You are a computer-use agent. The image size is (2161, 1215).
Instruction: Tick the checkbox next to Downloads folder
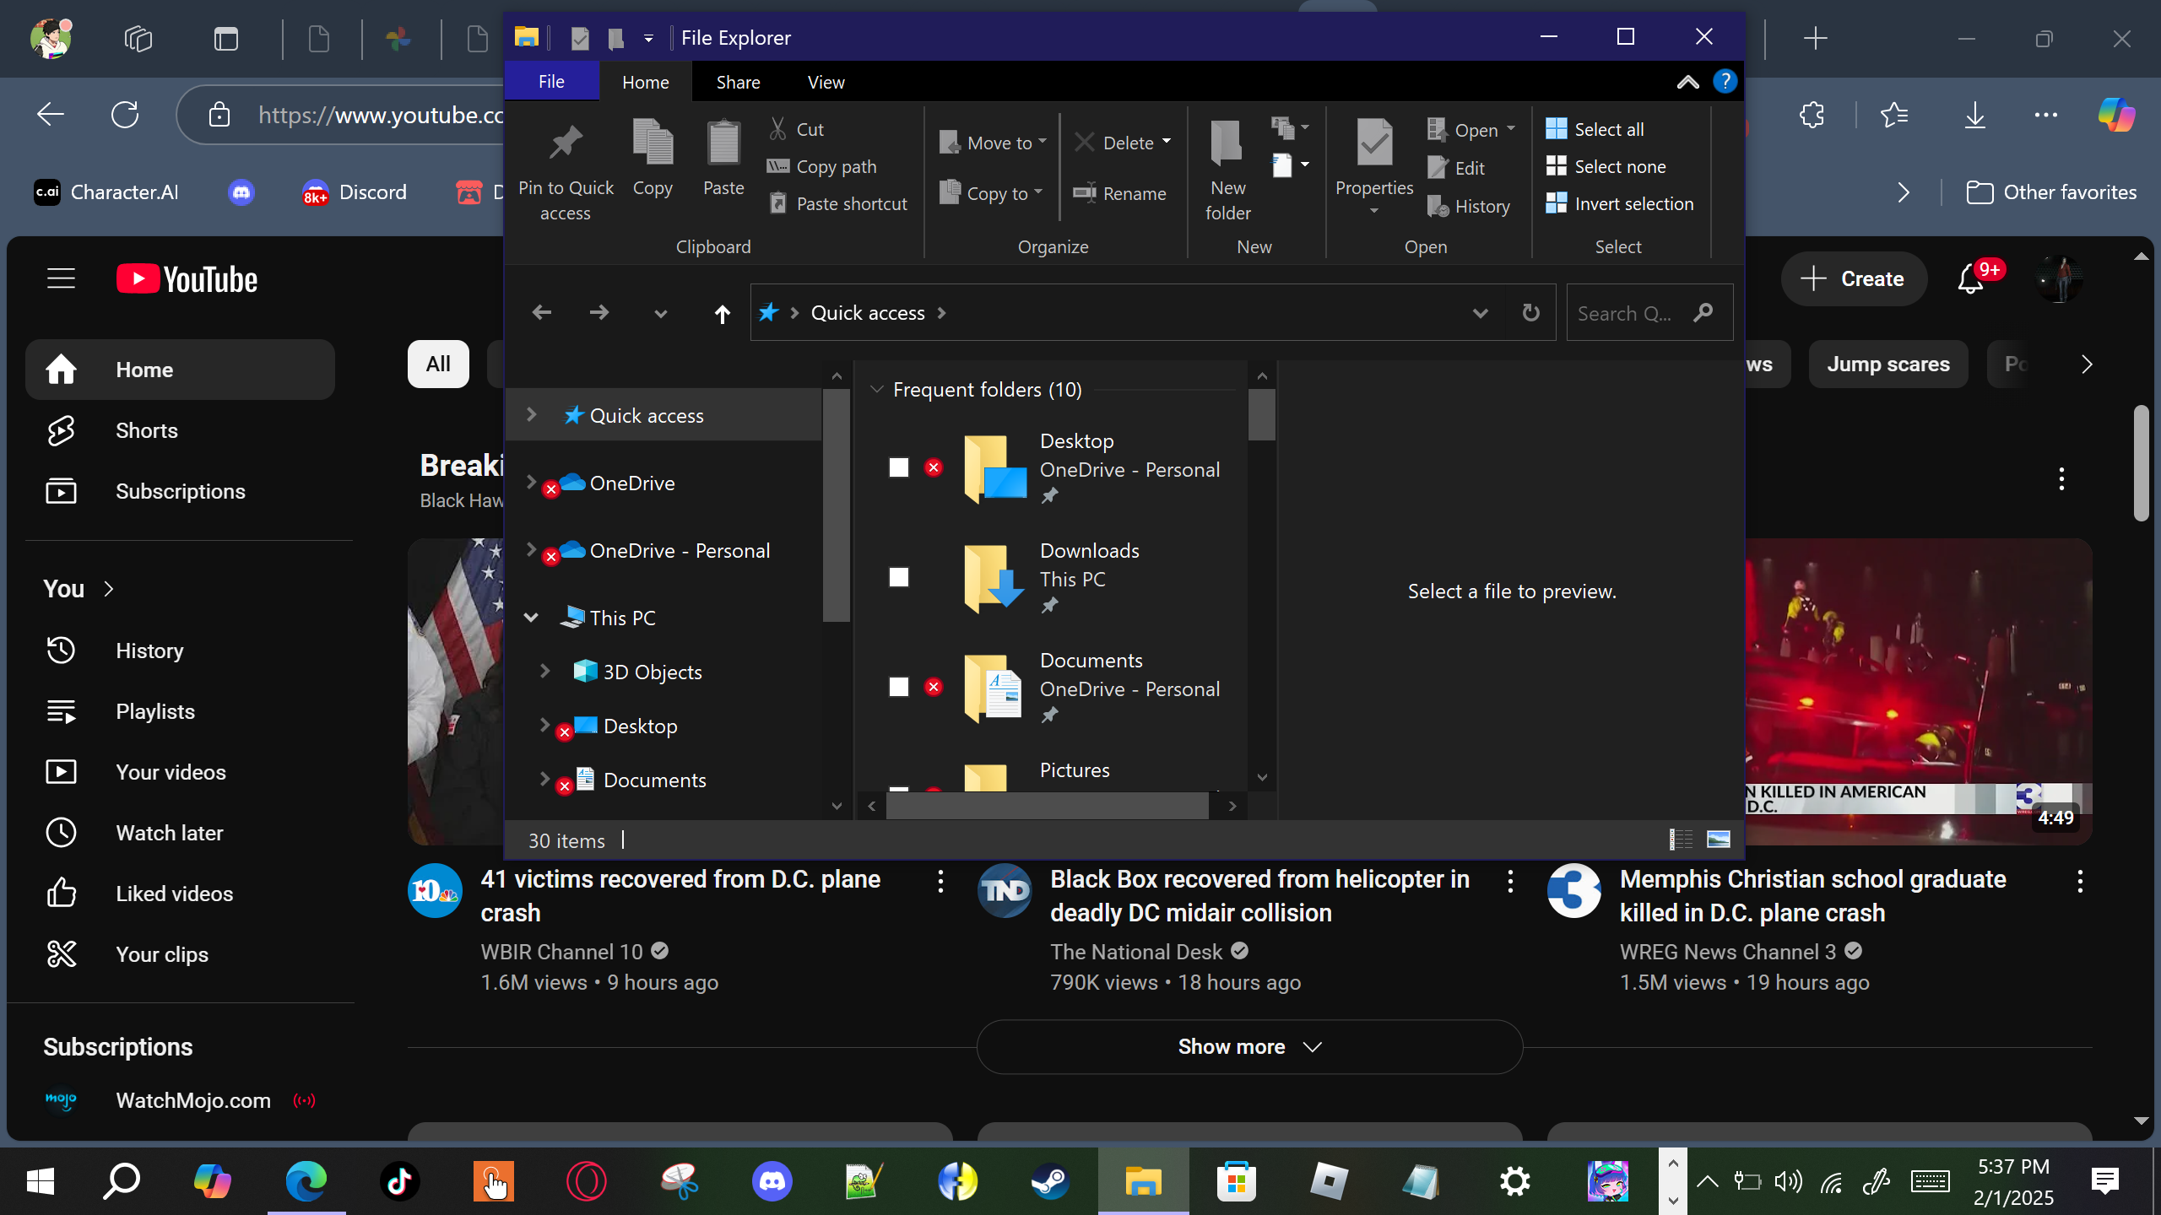tap(899, 577)
